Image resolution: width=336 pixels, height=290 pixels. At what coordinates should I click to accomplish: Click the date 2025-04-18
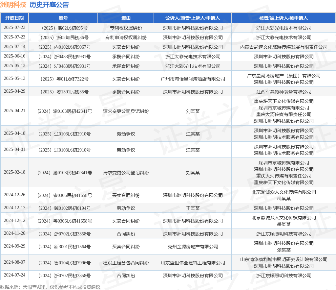(x=14, y=133)
